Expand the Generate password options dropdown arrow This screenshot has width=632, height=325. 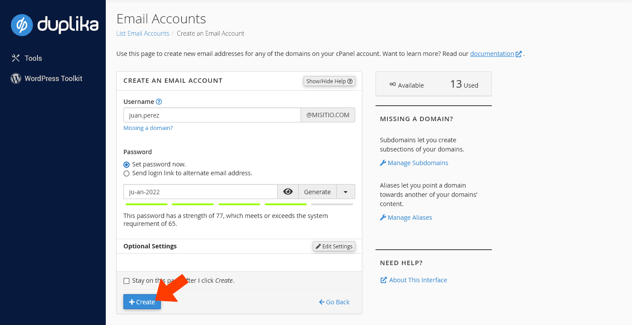pos(346,192)
